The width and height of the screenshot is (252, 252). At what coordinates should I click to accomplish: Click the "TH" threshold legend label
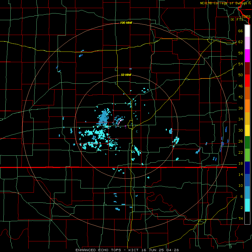coord(241,219)
